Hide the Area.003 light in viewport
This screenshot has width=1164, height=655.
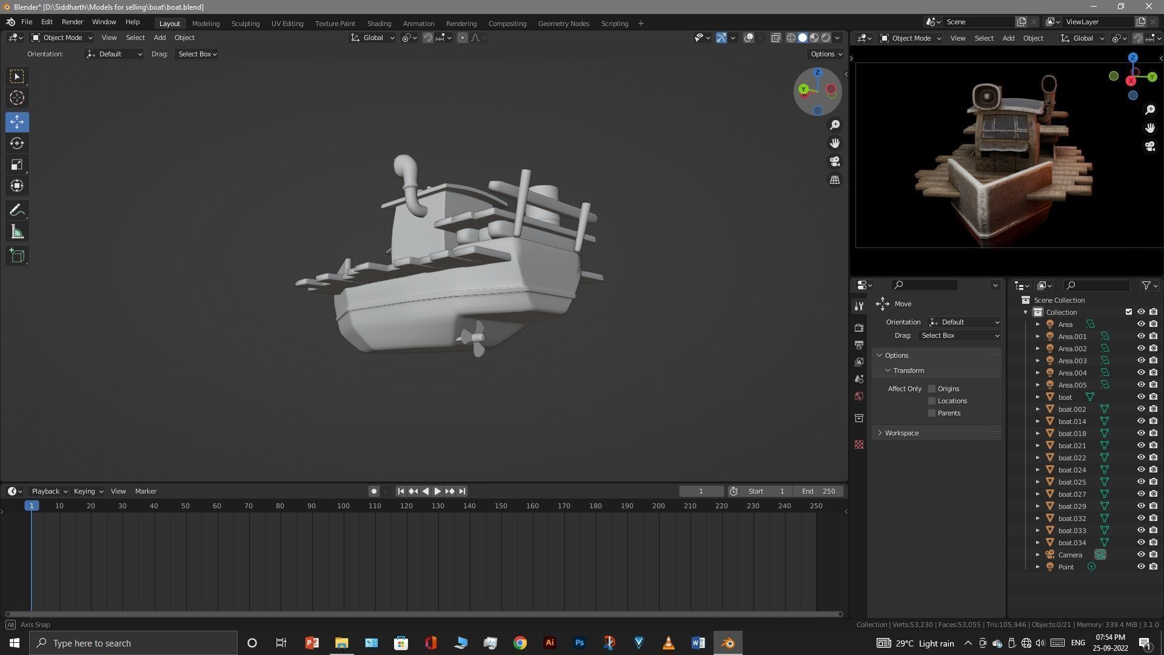click(1140, 361)
